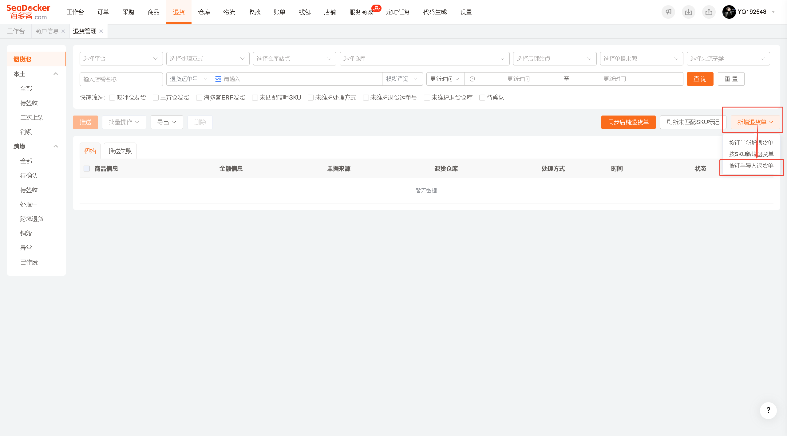Close the 商户信息 tab
787x436 pixels.
(63, 31)
